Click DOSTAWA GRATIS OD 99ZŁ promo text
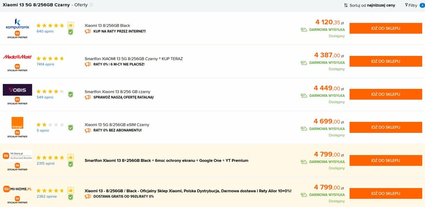The width and height of the screenshot is (425, 207). pos(124,197)
